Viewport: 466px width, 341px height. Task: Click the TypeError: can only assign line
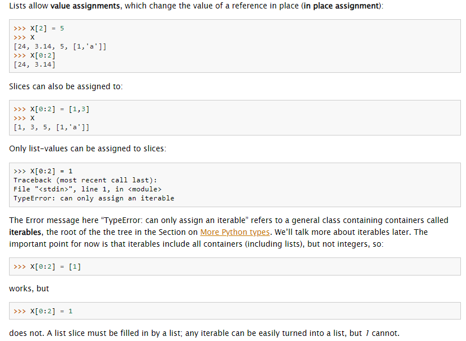94,198
